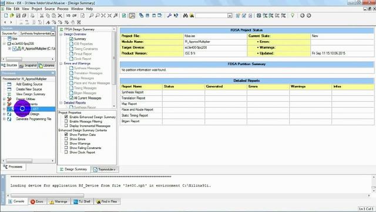Click the right-arrow circle toolbar icon
The image size is (376, 212).
coord(309,16)
